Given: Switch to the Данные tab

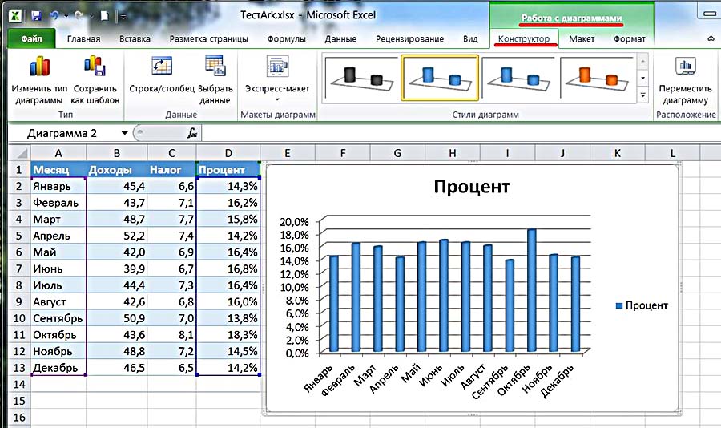Looking at the screenshot, I should [x=340, y=39].
